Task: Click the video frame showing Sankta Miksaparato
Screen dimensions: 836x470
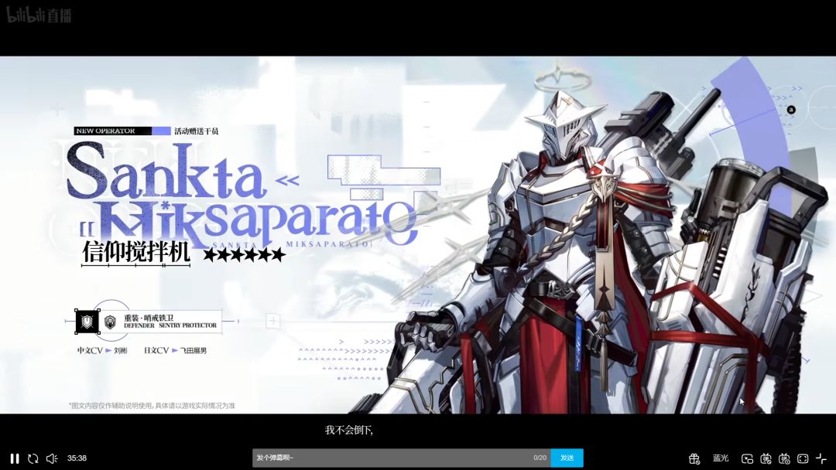Action: pos(418,235)
